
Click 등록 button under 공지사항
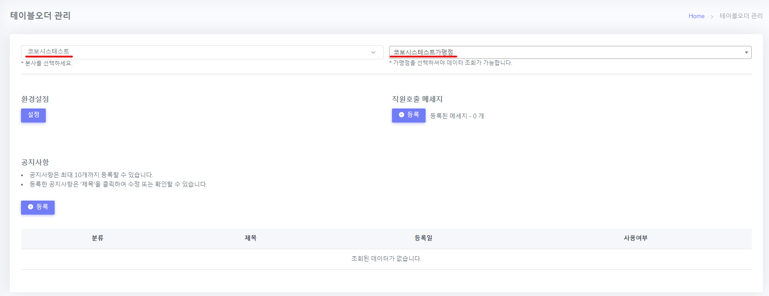click(38, 207)
